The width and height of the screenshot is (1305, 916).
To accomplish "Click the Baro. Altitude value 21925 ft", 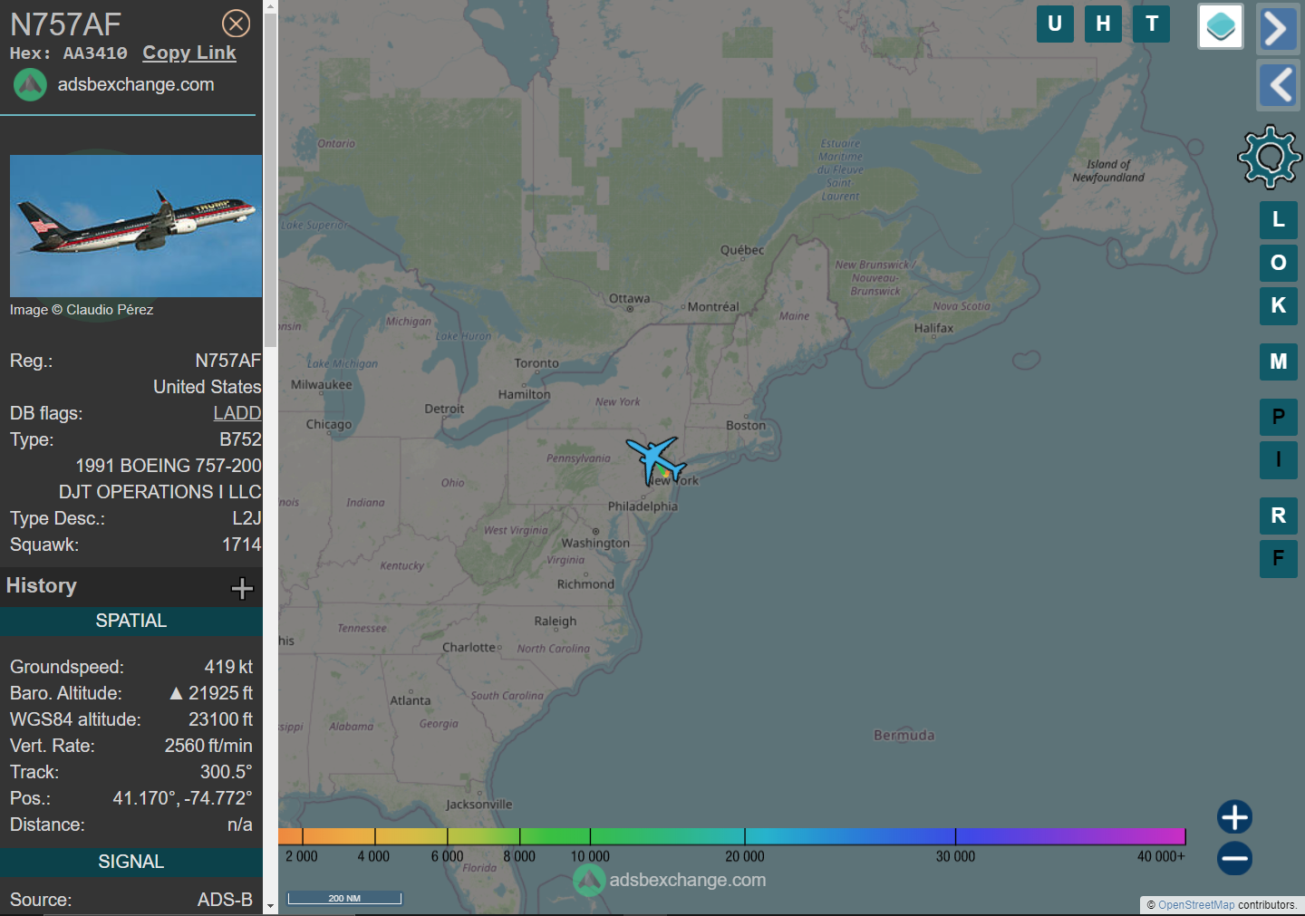I will pyautogui.click(x=211, y=693).
